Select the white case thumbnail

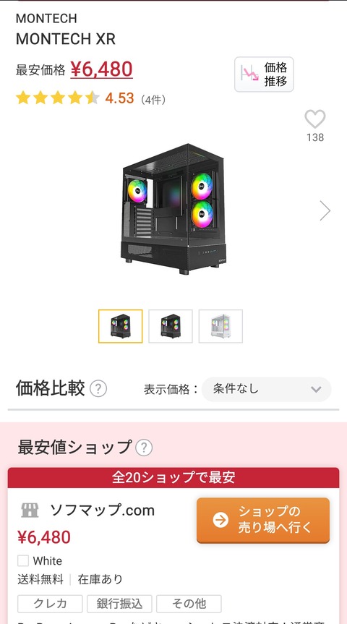(221, 326)
